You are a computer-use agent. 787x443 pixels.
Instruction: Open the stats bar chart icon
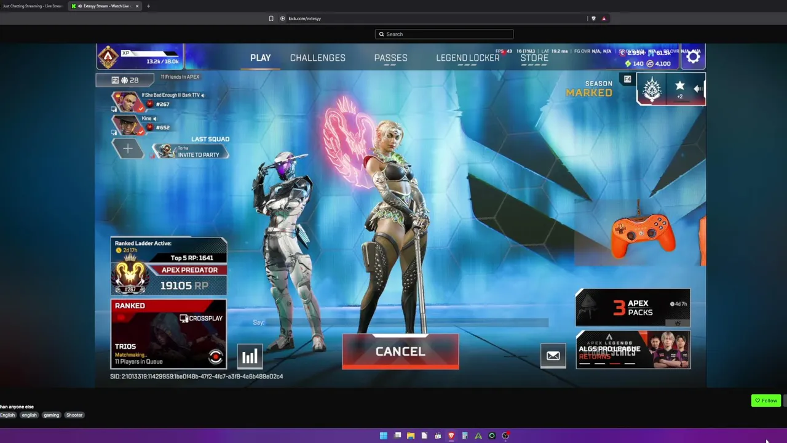tap(250, 357)
